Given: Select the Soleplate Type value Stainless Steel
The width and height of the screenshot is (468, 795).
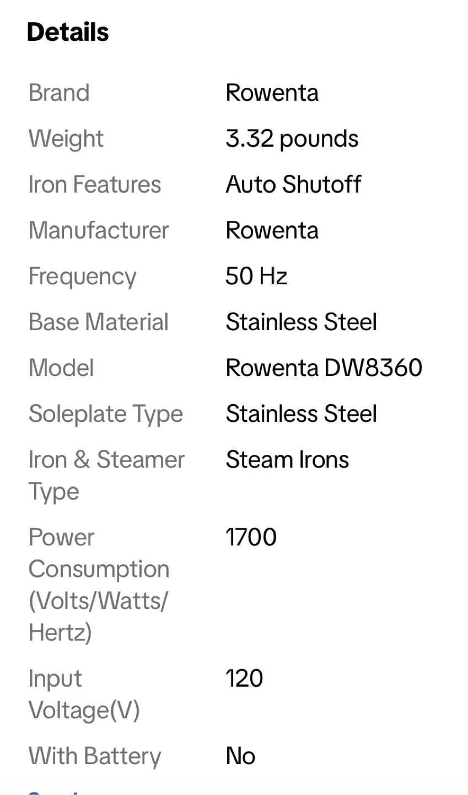Looking at the screenshot, I should [302, 414].
